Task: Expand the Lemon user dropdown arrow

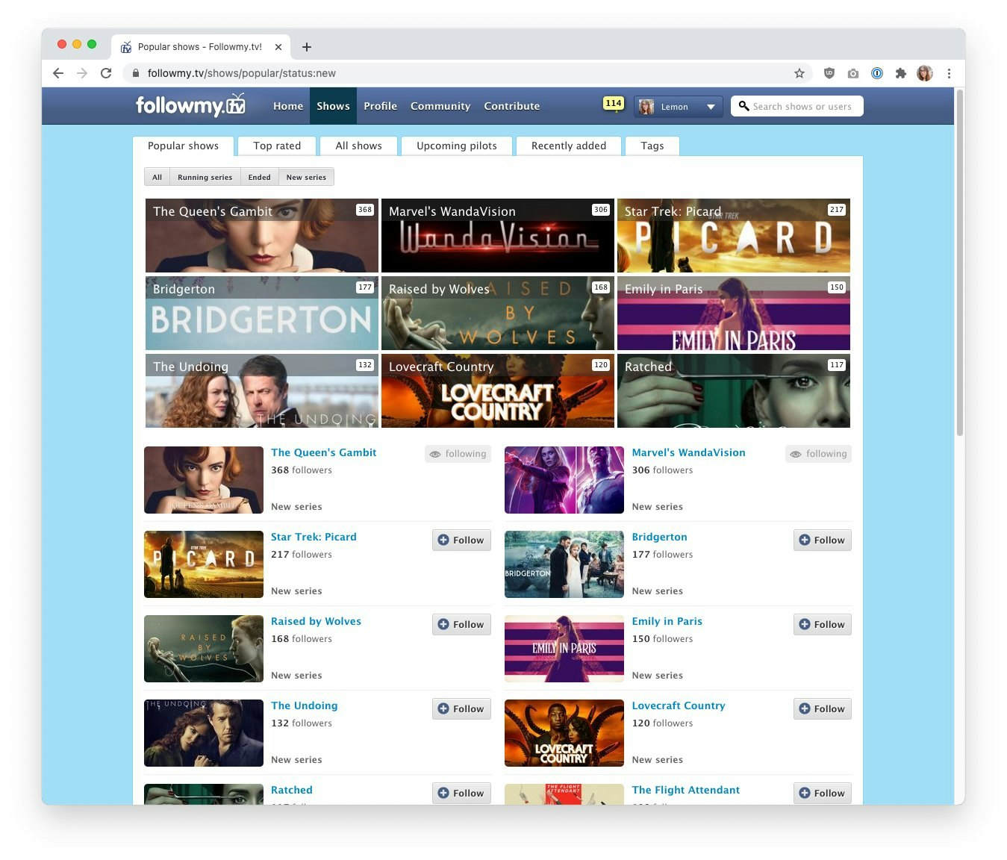Action: click(711, 107)
